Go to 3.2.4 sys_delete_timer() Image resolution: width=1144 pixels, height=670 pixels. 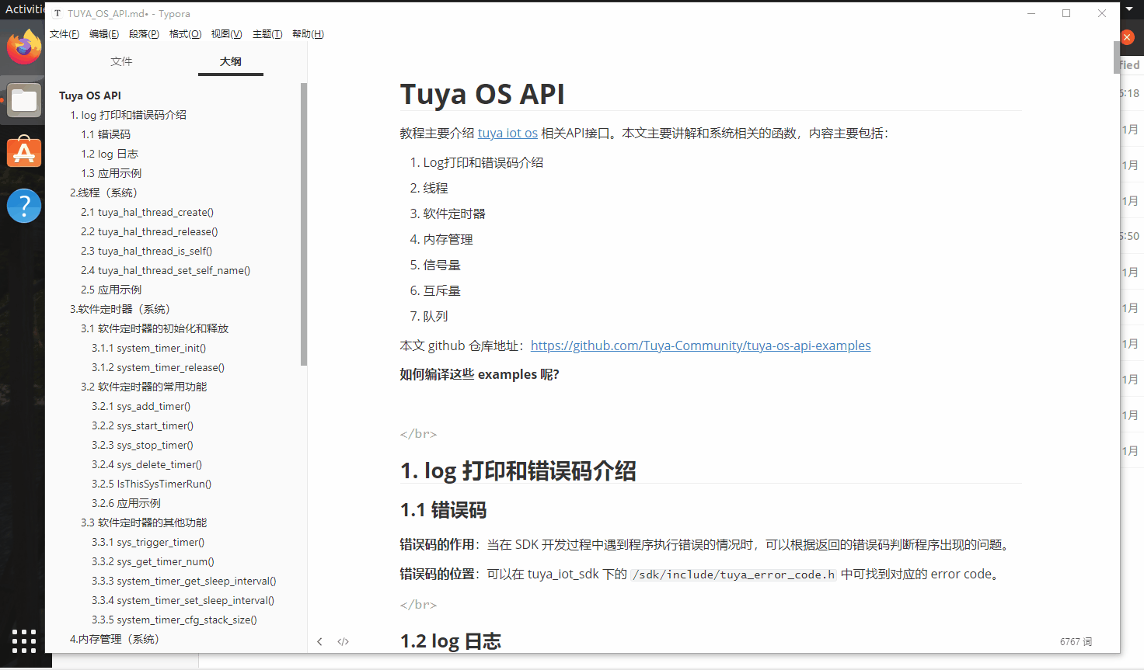[147, 464]
